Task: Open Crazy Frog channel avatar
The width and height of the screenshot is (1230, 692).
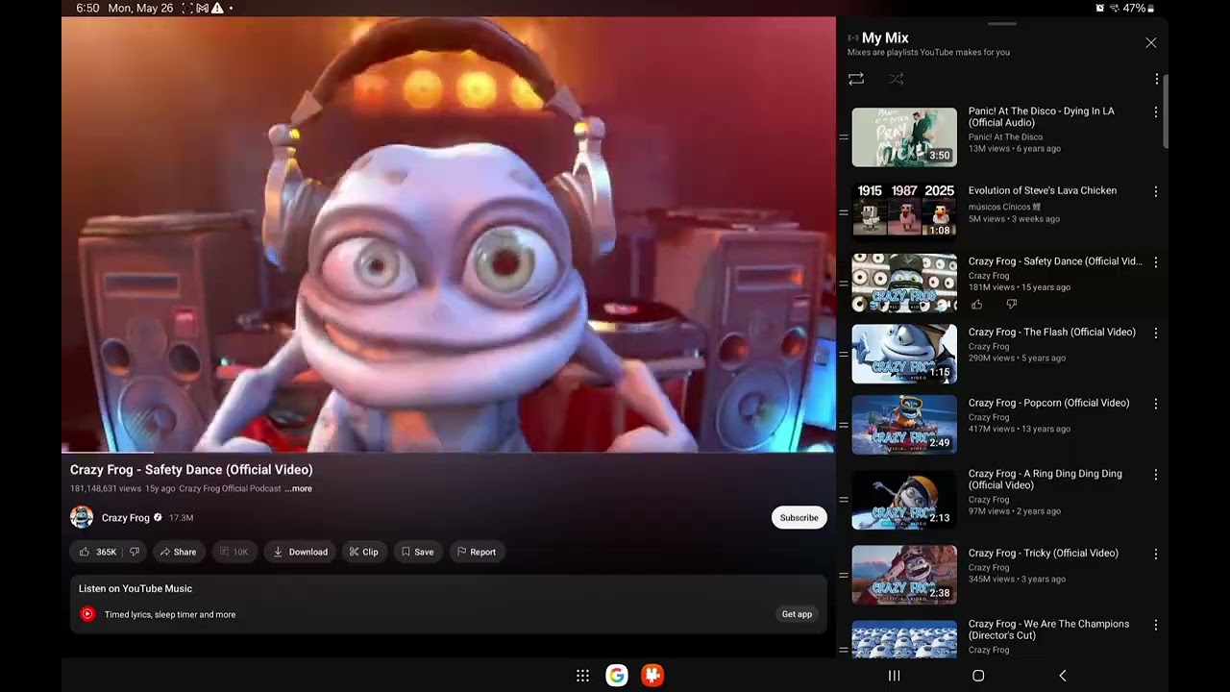Action: pos(82,517)
